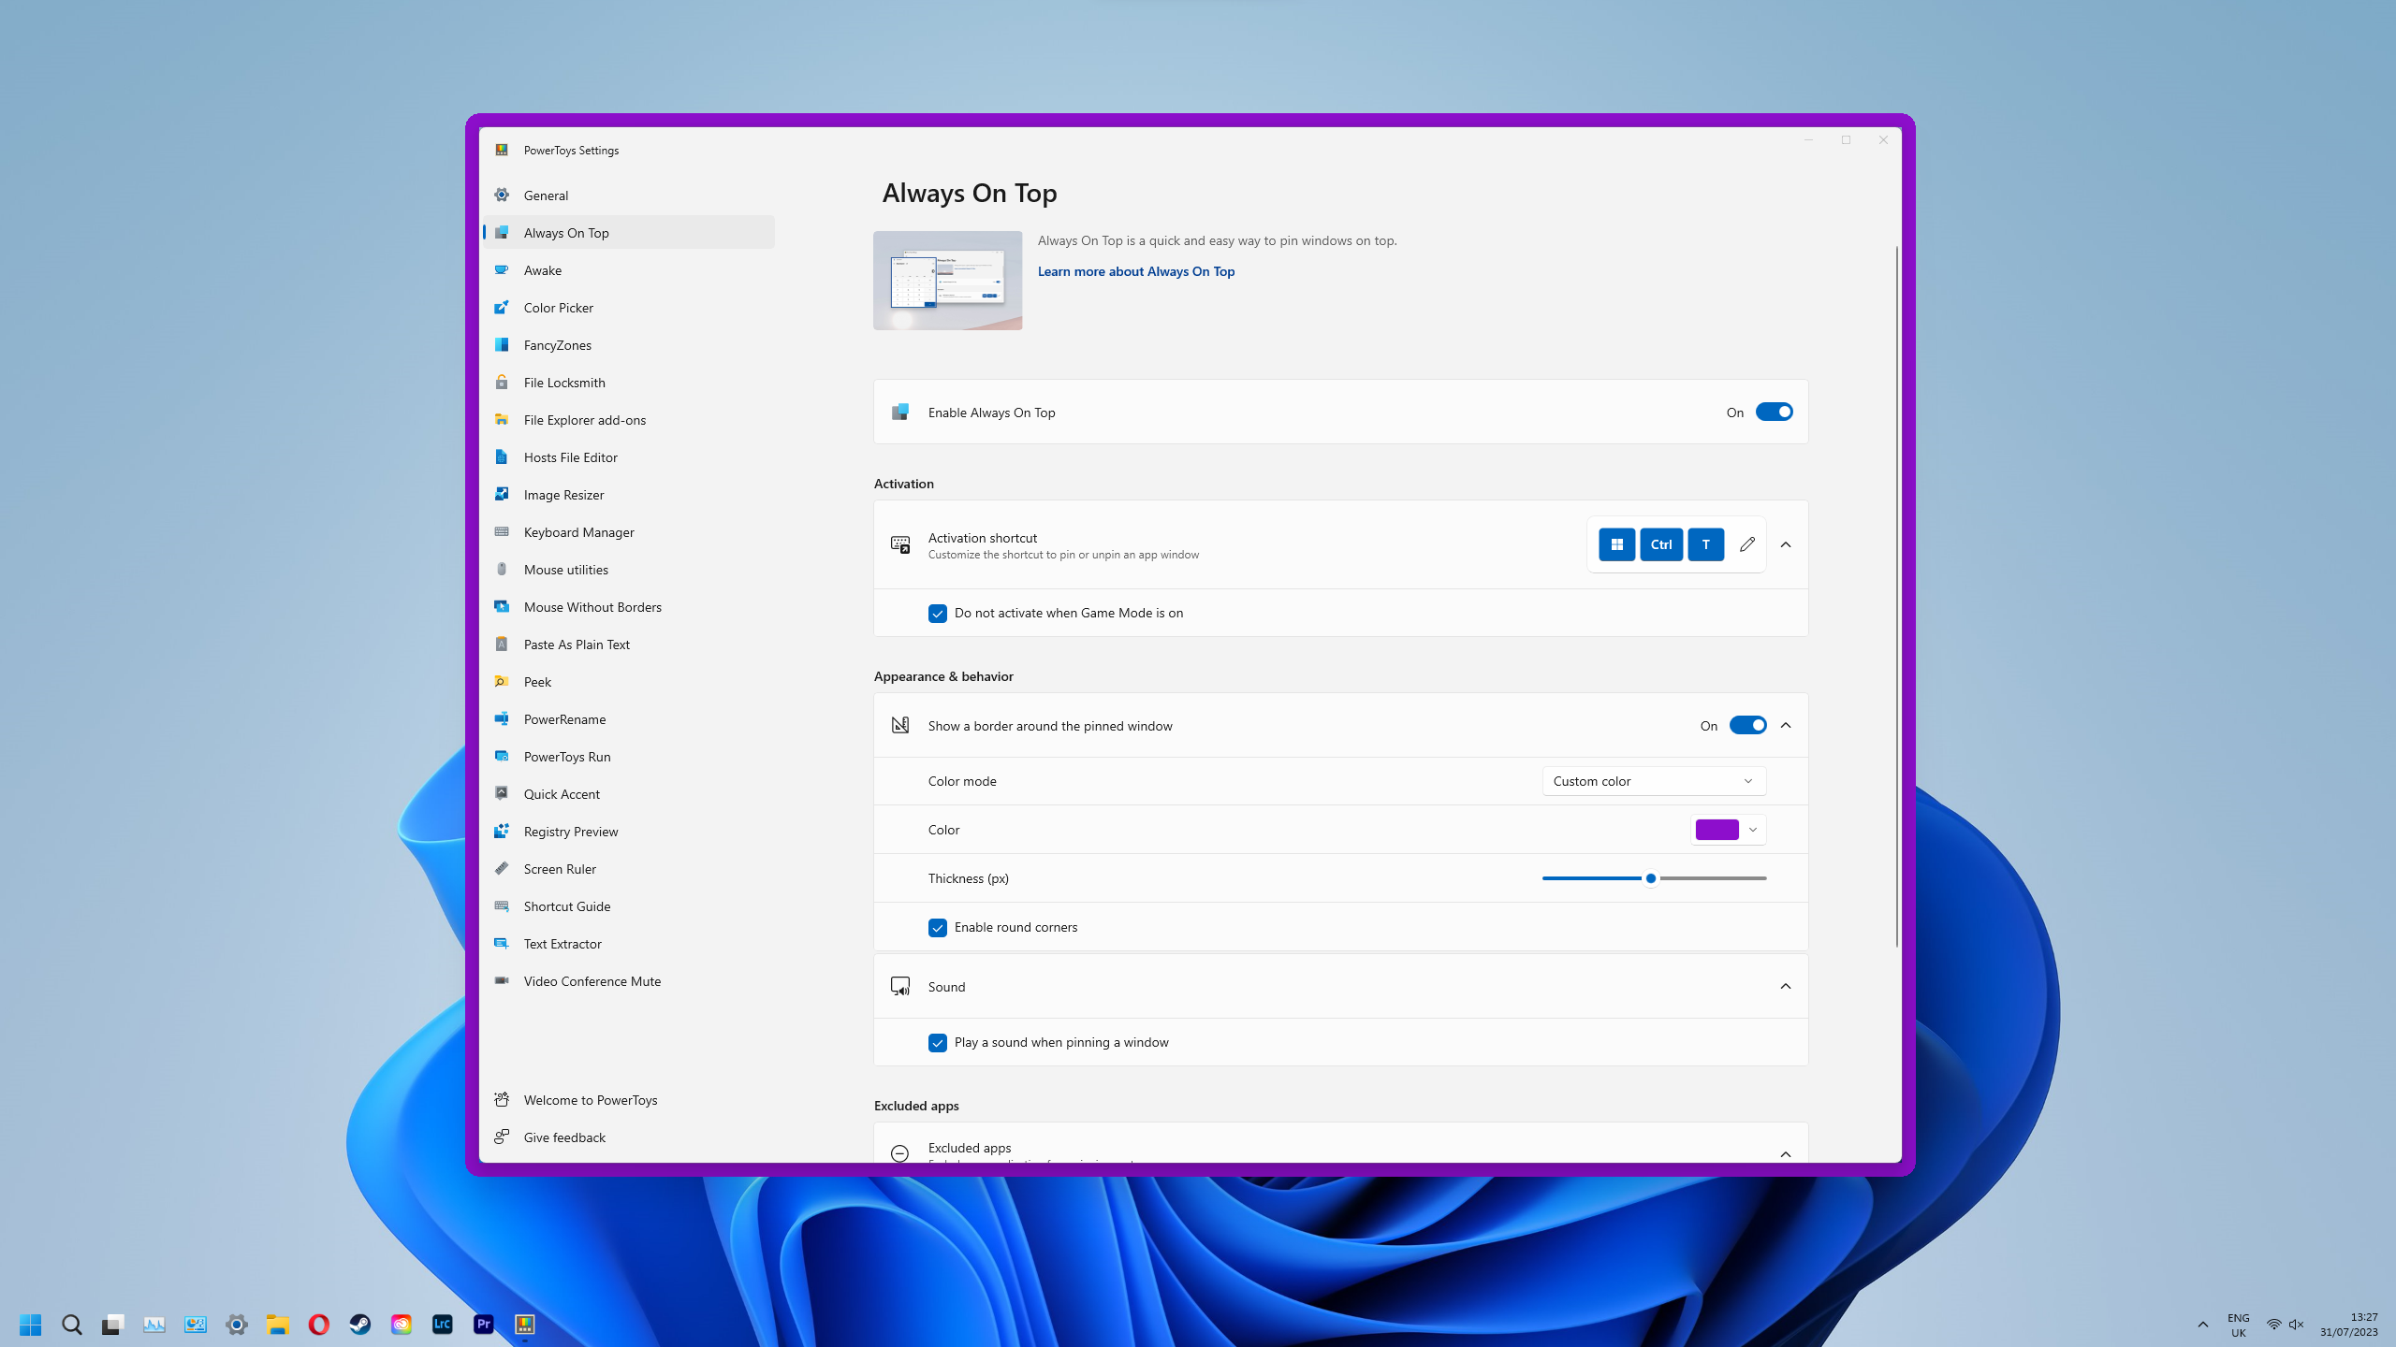This screenshot has width=2396, height=1347.
Task: Expand the Excluded apps section
Action: (1786, 1151)
